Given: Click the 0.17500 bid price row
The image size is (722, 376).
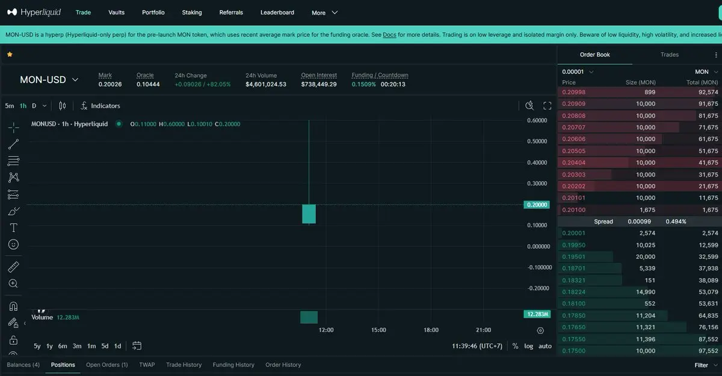Looking at the screenshot, I should [640, 351].
